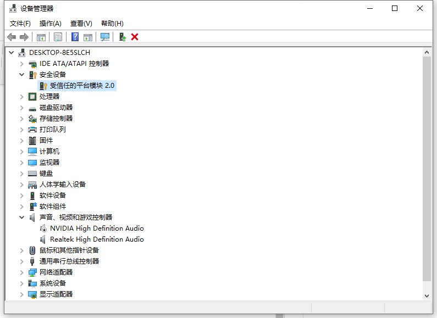This screenshot has height=318, width=437.
Task: Click the red X Uninstall device icon
Action: pos(135,37)
